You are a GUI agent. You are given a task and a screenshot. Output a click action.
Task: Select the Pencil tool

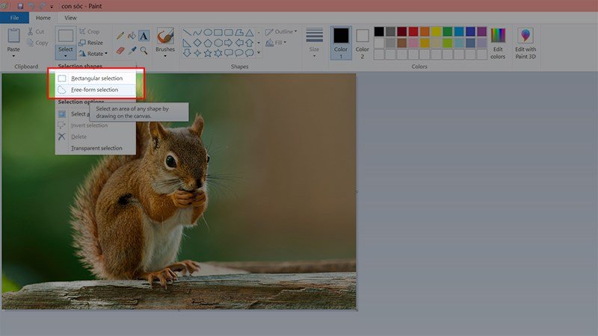click(120, 35)
